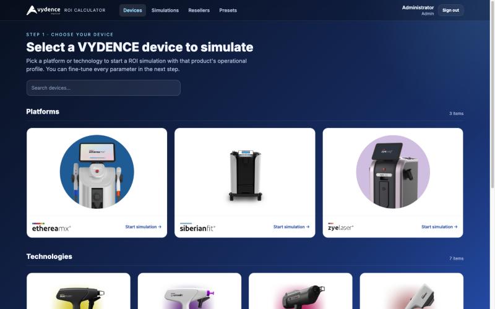Switch to the Simulations tab
495x309 pixels.
[x=165, y=10]
